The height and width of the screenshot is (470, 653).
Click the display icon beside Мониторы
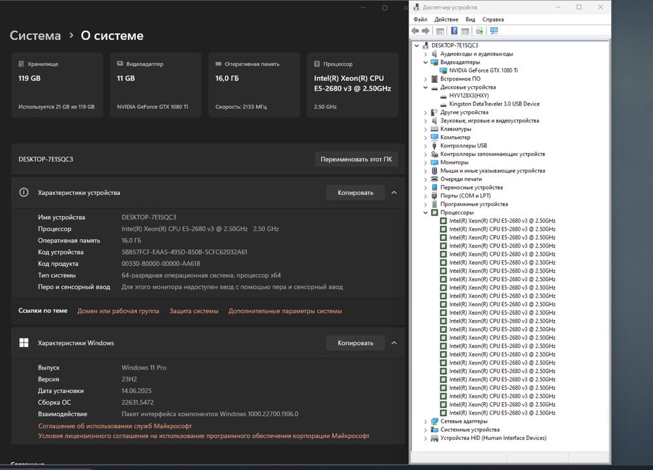[434, 162]
